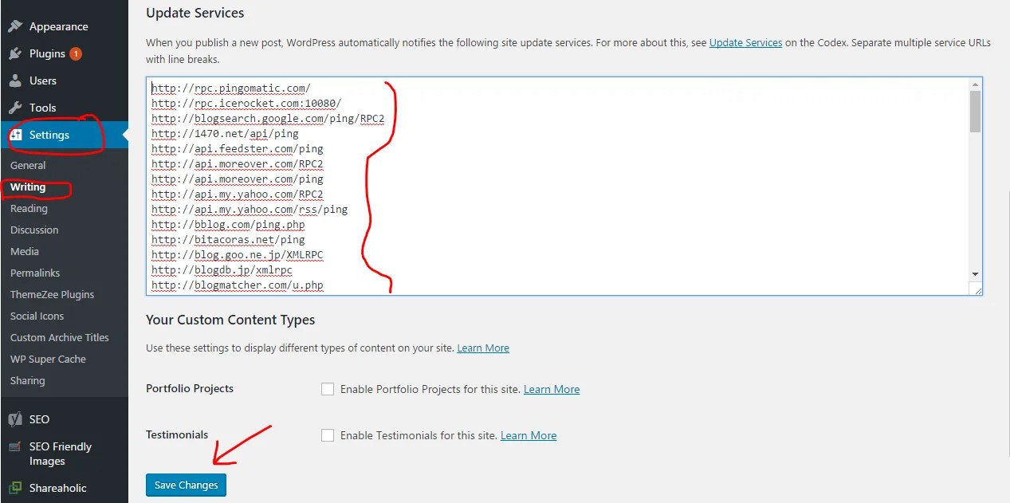Click the line http://api.my.yahoo.com/RPC2
Viewport: 1010px width, 503px height.
(x=238, y=195)
